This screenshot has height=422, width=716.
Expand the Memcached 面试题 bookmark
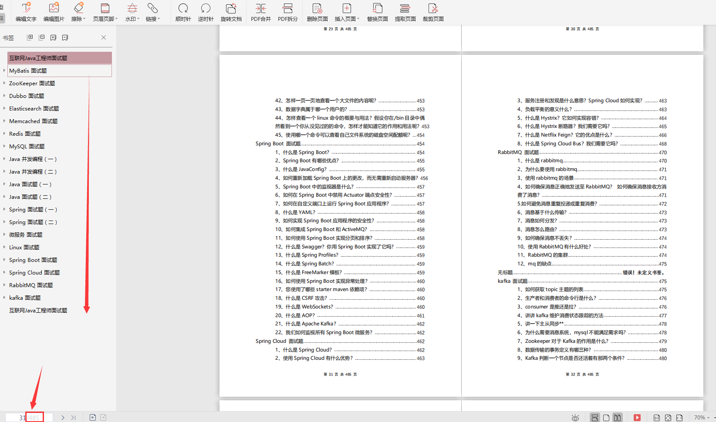(x=4, y=121)
